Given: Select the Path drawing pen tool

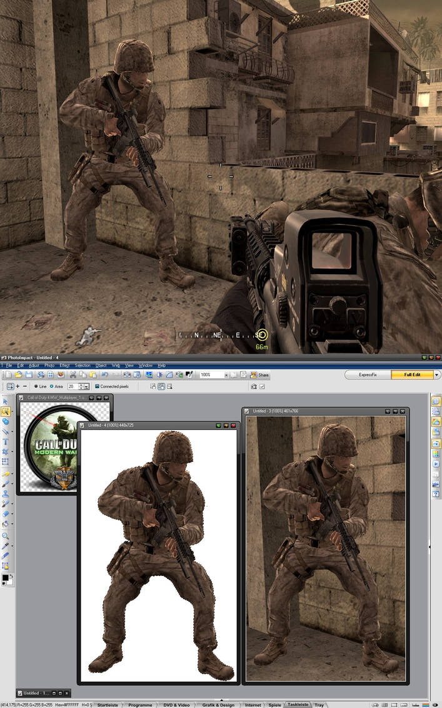Looking at the screenshot, I should pyautogui.click(x=6, y=432).
